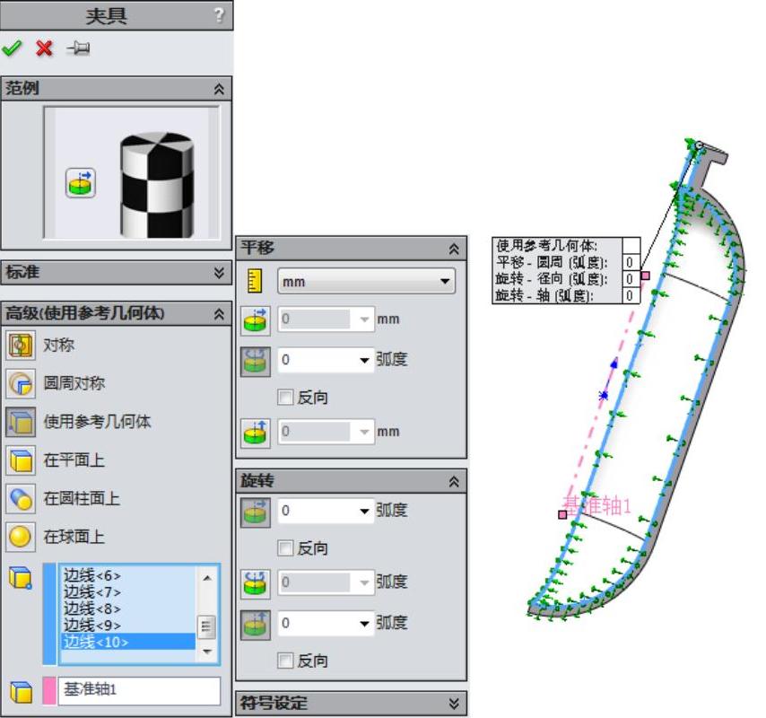Image resolution: width=766 pixels, height=718 pixels.
Task: Select the 在球面上 fixture icon
Action: coord(21,537)
